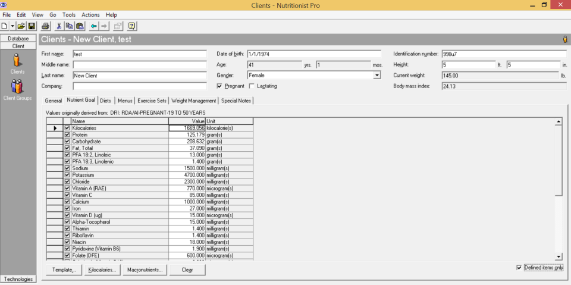Click the grayed-out properties toolbar icon
The image size is (571, 285).
point(118,26)
